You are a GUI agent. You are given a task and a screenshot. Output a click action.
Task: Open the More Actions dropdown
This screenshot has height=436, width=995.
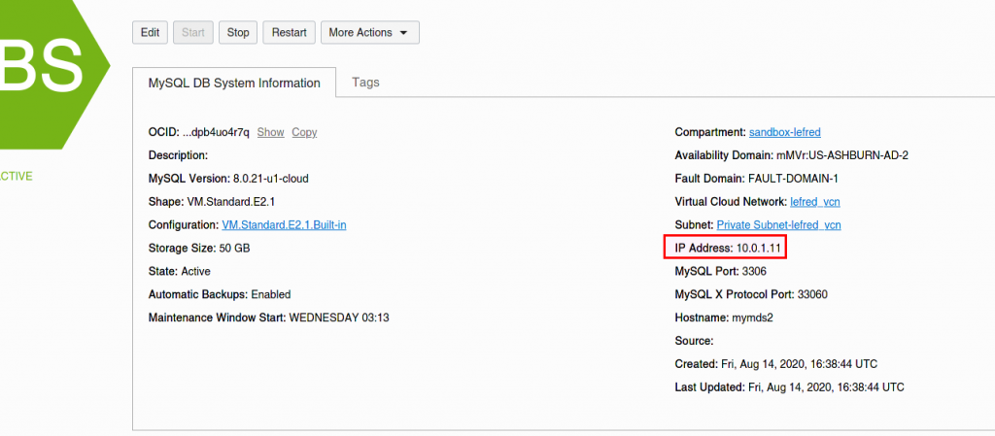369,32
